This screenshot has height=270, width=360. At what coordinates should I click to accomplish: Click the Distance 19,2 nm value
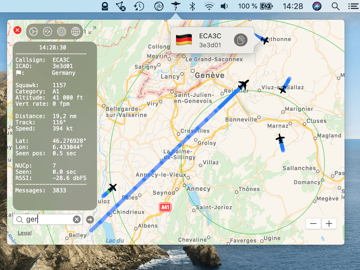pyautogui.click(x=64, y=116)
